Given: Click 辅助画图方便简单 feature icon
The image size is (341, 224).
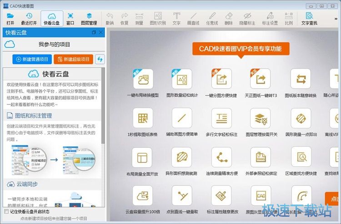Looking at the screenshot, I should pos(182,118).
